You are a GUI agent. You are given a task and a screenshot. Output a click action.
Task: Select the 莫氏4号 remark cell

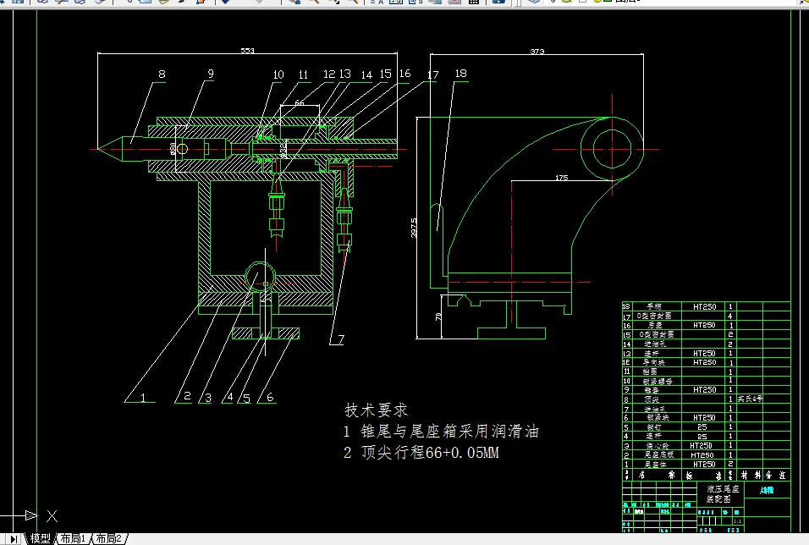click(750, 399)
